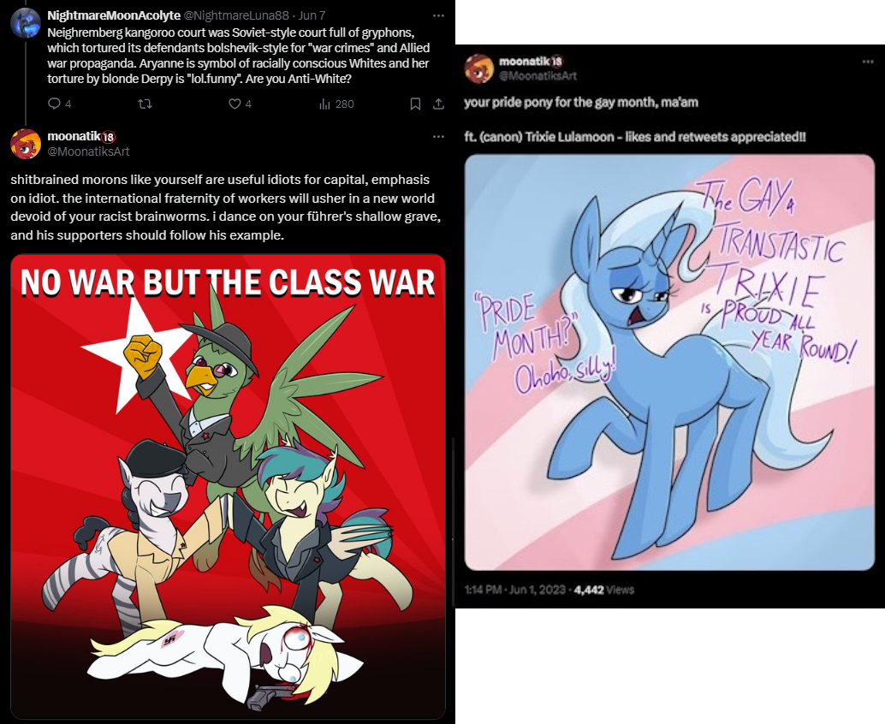
Task: Click the @MoonatiksArt handle under left post
Action: (89, 151)
